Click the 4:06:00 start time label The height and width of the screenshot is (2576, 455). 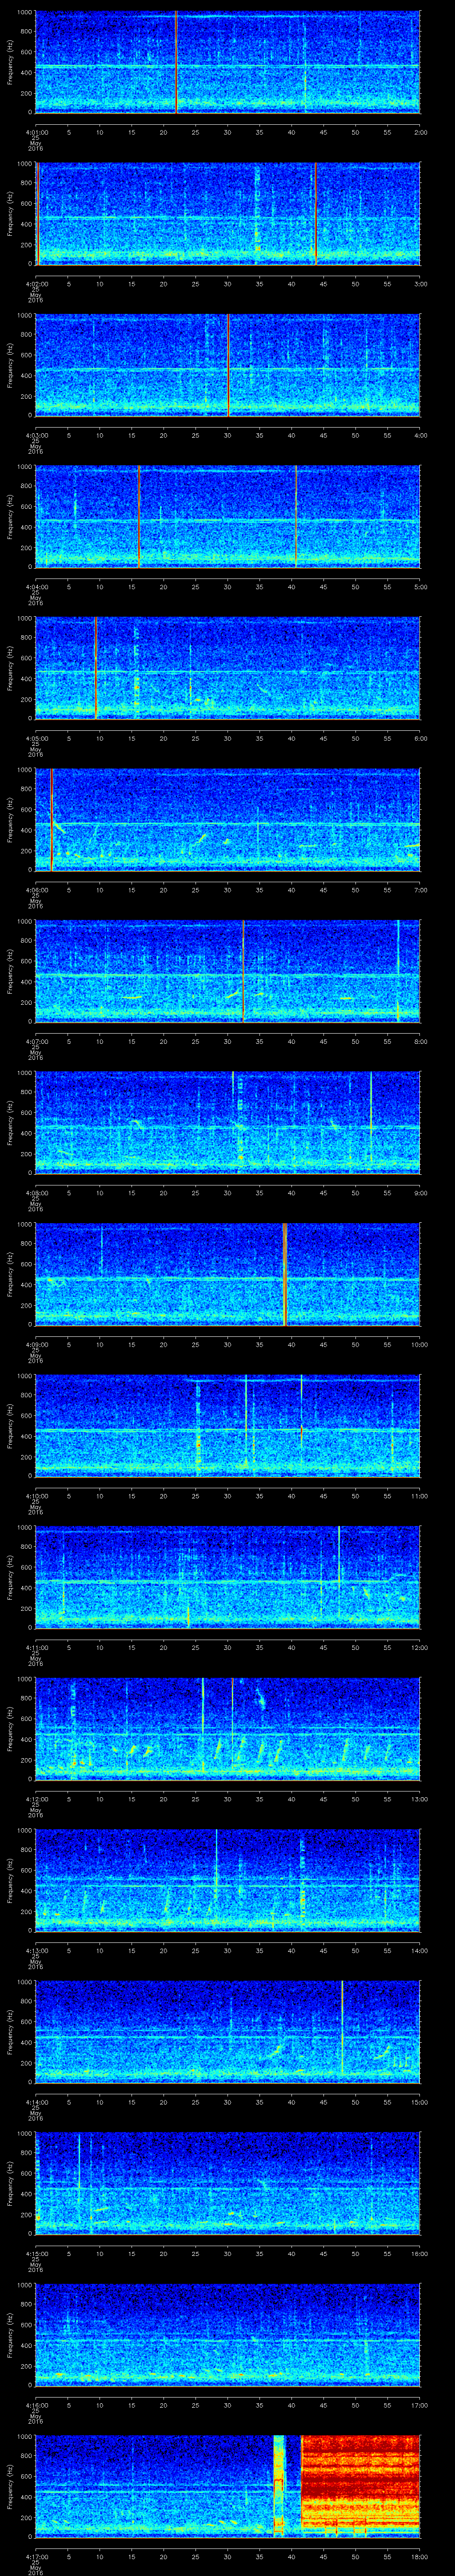36,890
